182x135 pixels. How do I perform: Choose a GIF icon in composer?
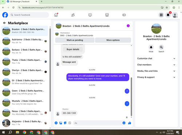(70, 123)
